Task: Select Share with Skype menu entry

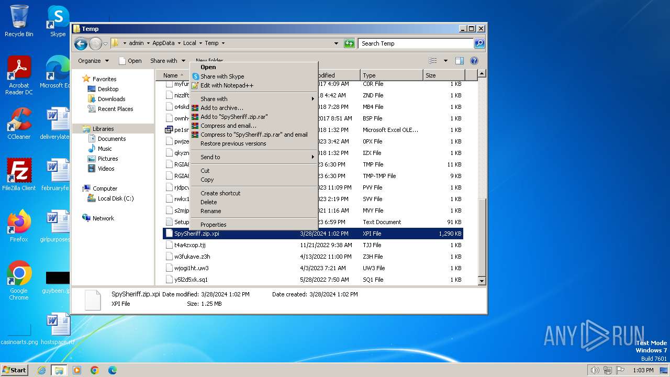Action: [x=254, y=76]
